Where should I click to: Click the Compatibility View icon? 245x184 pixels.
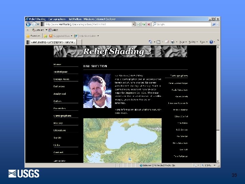[x=138, y=24]
